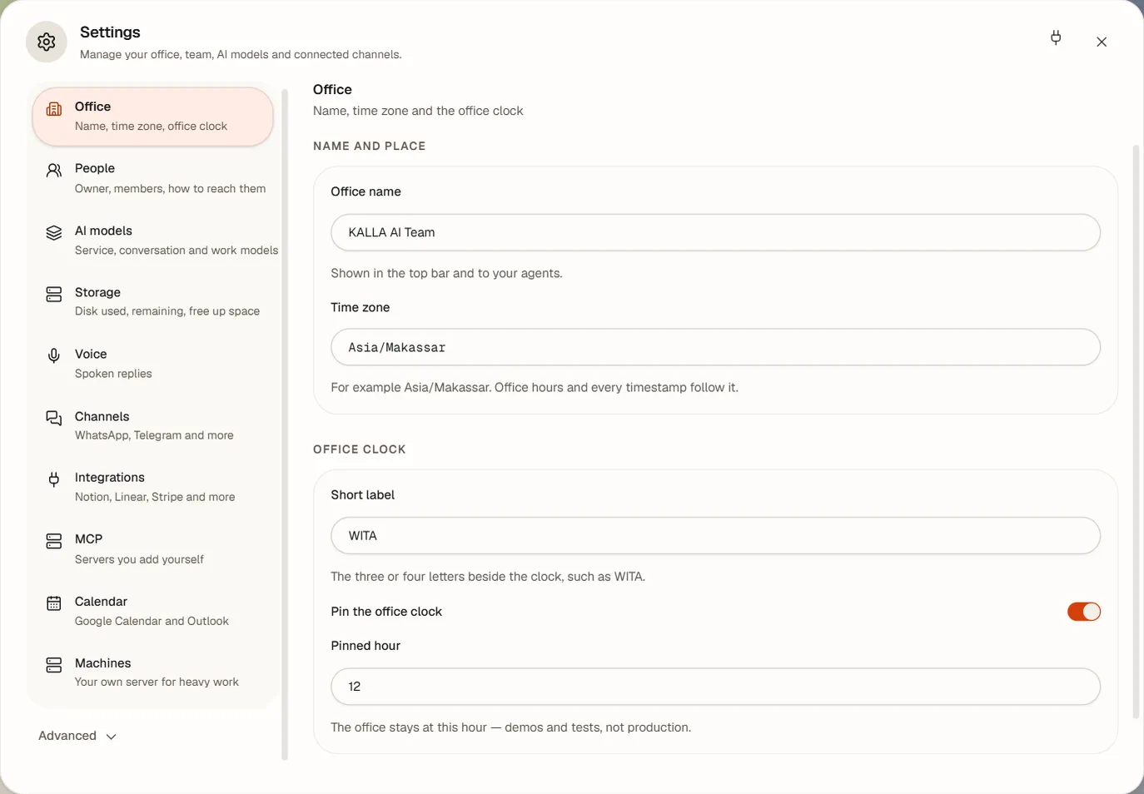Click the 'For example Asia/Makassar' hint text
The width and height of the screenshot is (1144, 794).
(x=535, y=388)
